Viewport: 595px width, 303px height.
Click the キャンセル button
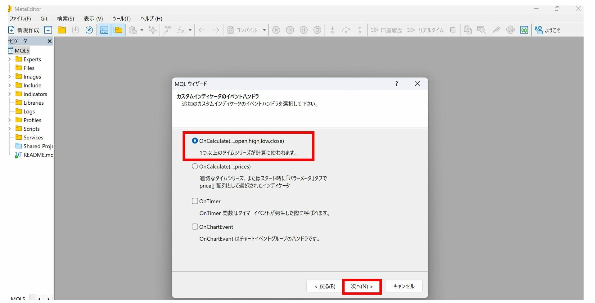[404, 286]
